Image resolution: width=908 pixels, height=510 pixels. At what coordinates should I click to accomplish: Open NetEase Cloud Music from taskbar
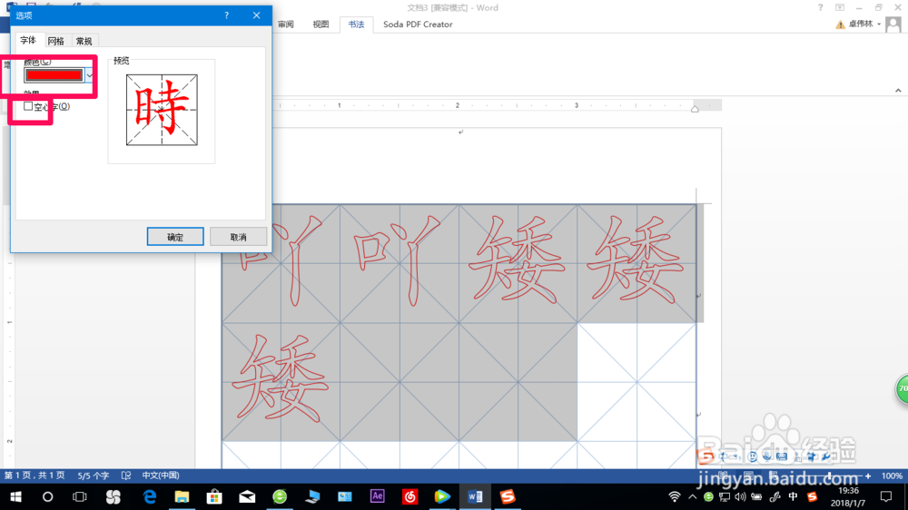[410, 496]
